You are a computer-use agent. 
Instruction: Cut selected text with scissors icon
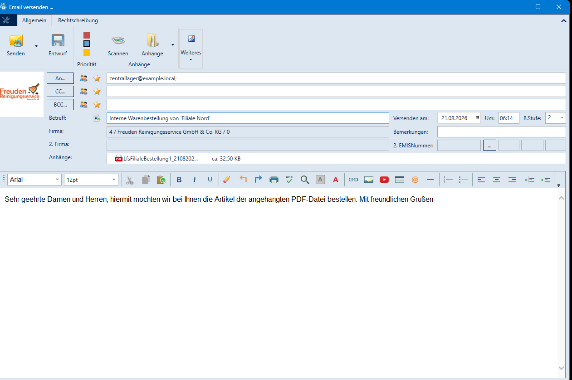click(130, 180)
